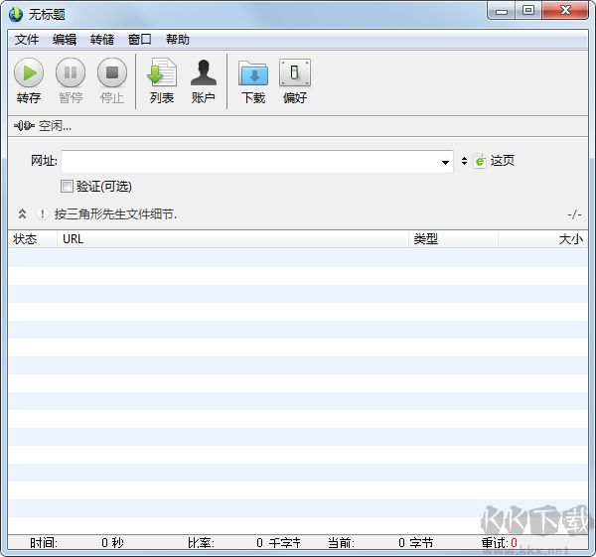Open the 帮助 menu

click(178, 40)
